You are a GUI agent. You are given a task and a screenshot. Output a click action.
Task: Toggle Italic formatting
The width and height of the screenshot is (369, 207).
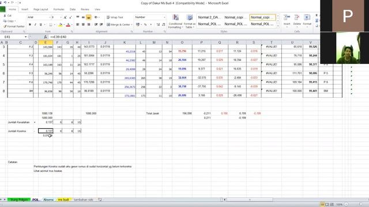[35, 25]
